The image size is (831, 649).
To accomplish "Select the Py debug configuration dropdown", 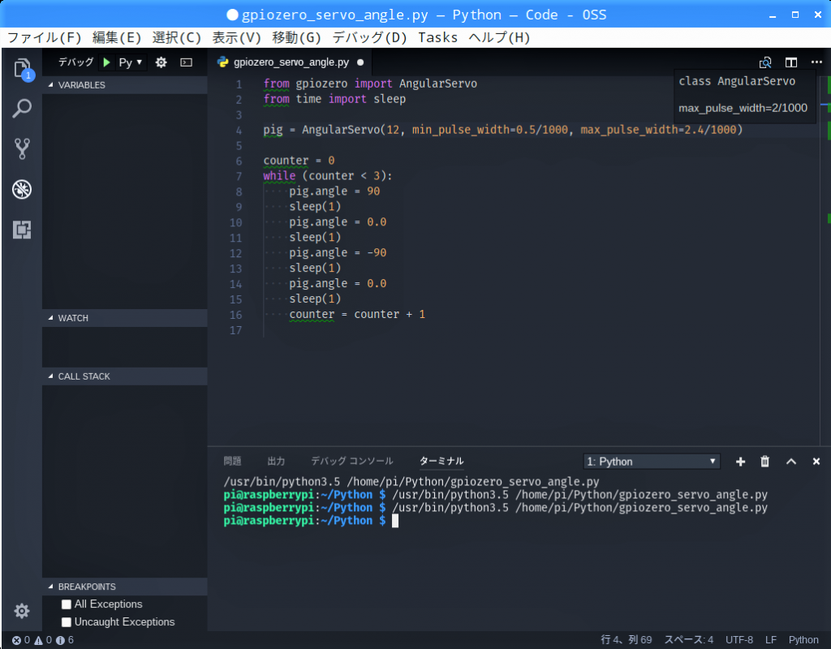I will pyautogui.click(x=131, y=62).
